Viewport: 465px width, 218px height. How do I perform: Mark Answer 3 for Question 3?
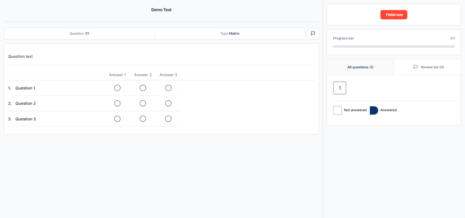pos(168,119)
